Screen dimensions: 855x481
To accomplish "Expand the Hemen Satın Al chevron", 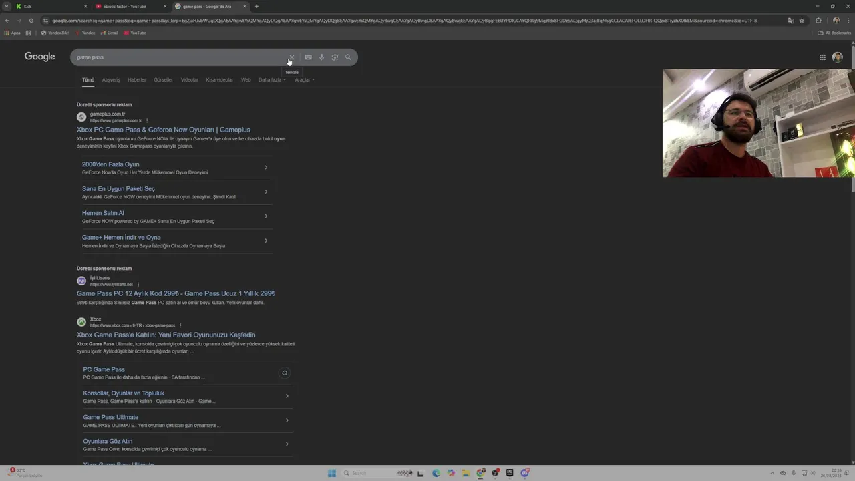I will [266, 216].
